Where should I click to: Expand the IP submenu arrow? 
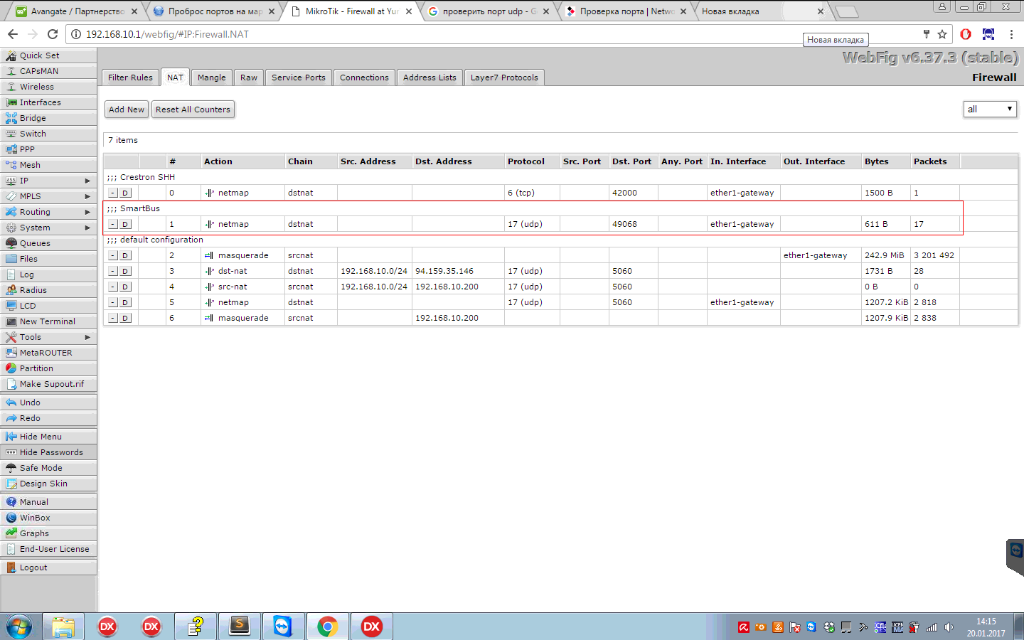click(x=87, y=181)
